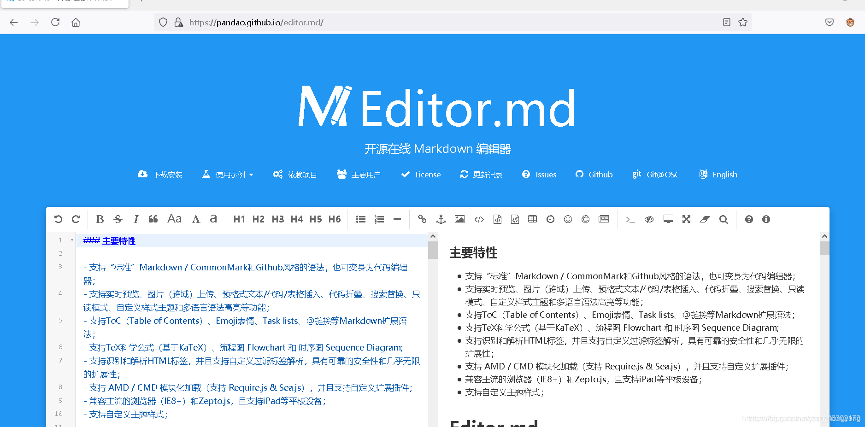Open the 下载安装 download menu item
Image resolution: width=865 pixels, height=427 pixels.
point(160,175)
